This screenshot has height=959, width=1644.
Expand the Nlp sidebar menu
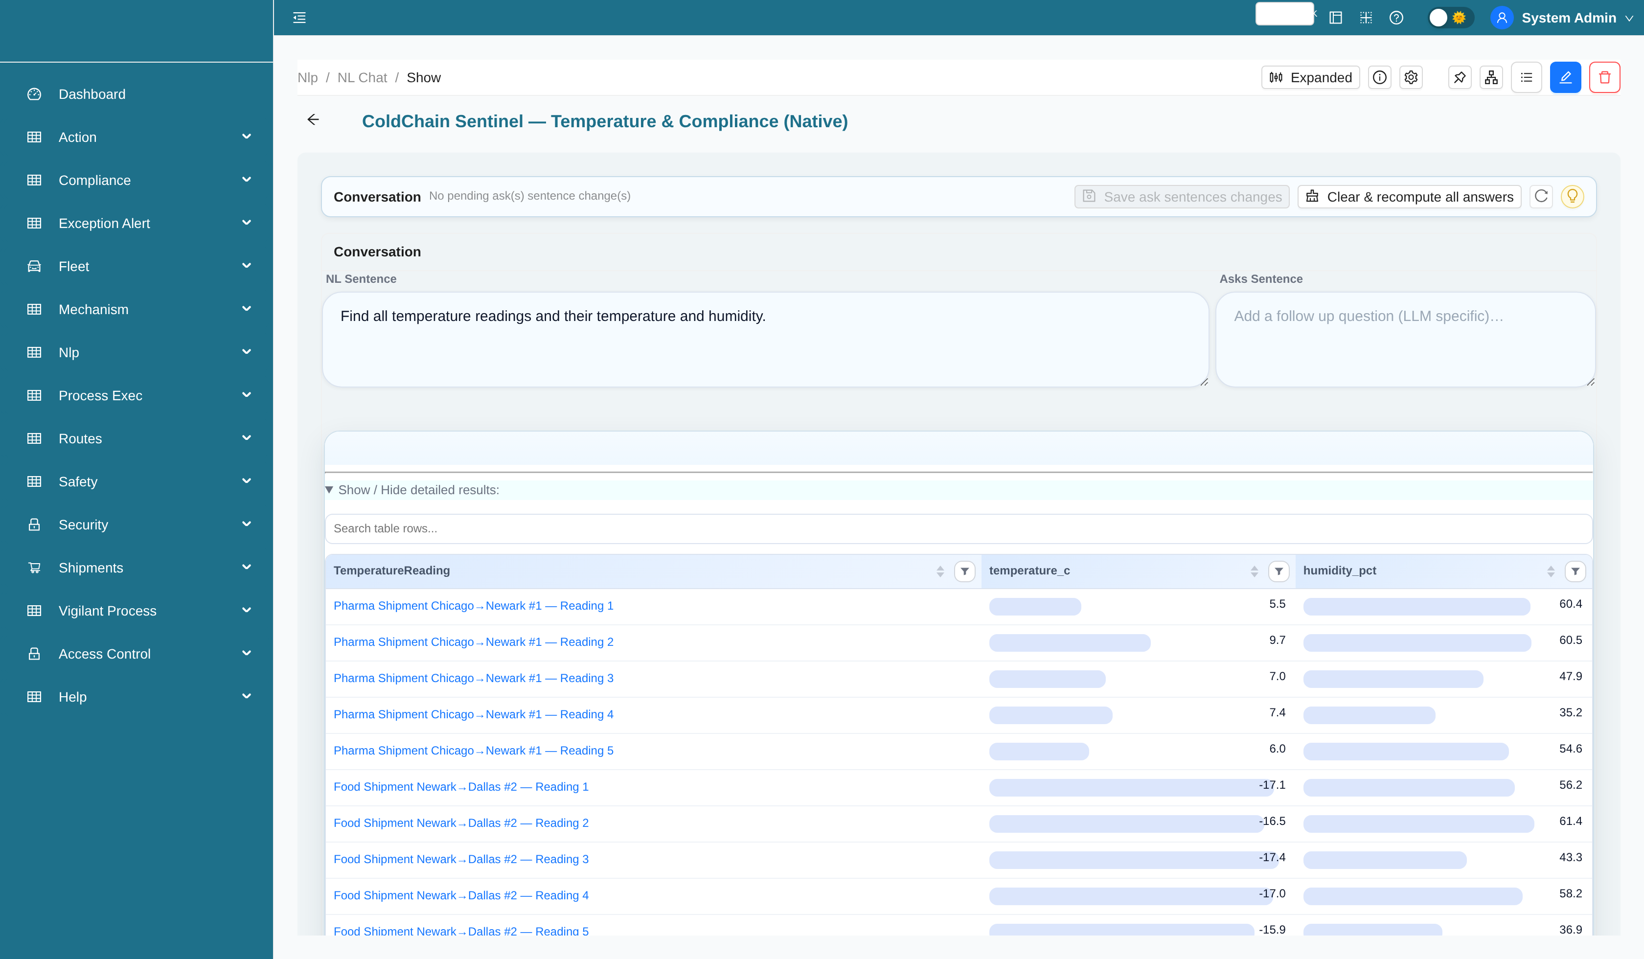click(x=137, y=352)
